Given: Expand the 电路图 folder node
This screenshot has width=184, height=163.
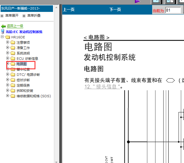Looking at the screenshot, I should (x=8, y=64).
